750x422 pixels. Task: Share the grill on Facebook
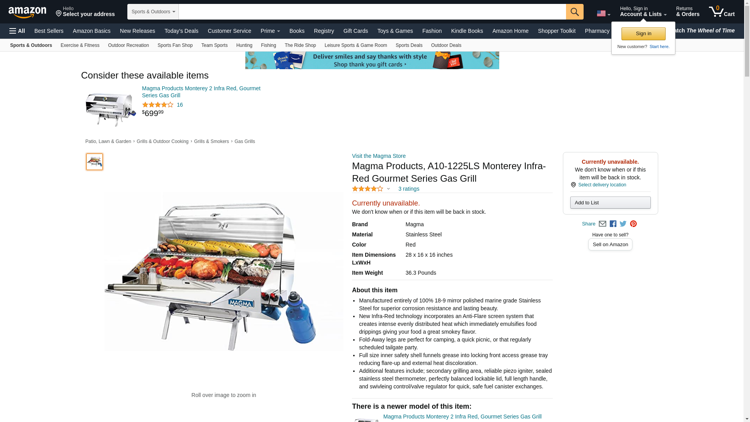click(613, 224)
